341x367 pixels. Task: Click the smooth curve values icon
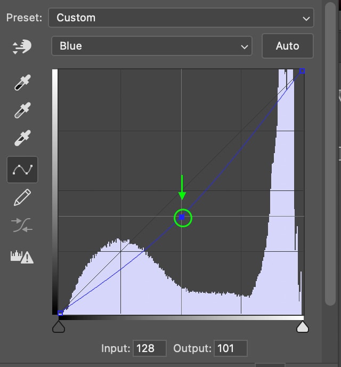(22, 225)
